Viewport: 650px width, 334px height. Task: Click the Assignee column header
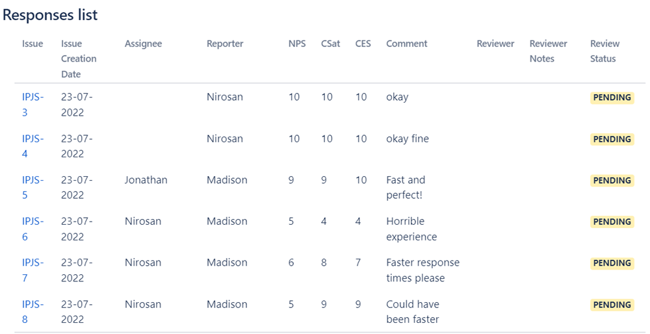[x=143, y=44]
